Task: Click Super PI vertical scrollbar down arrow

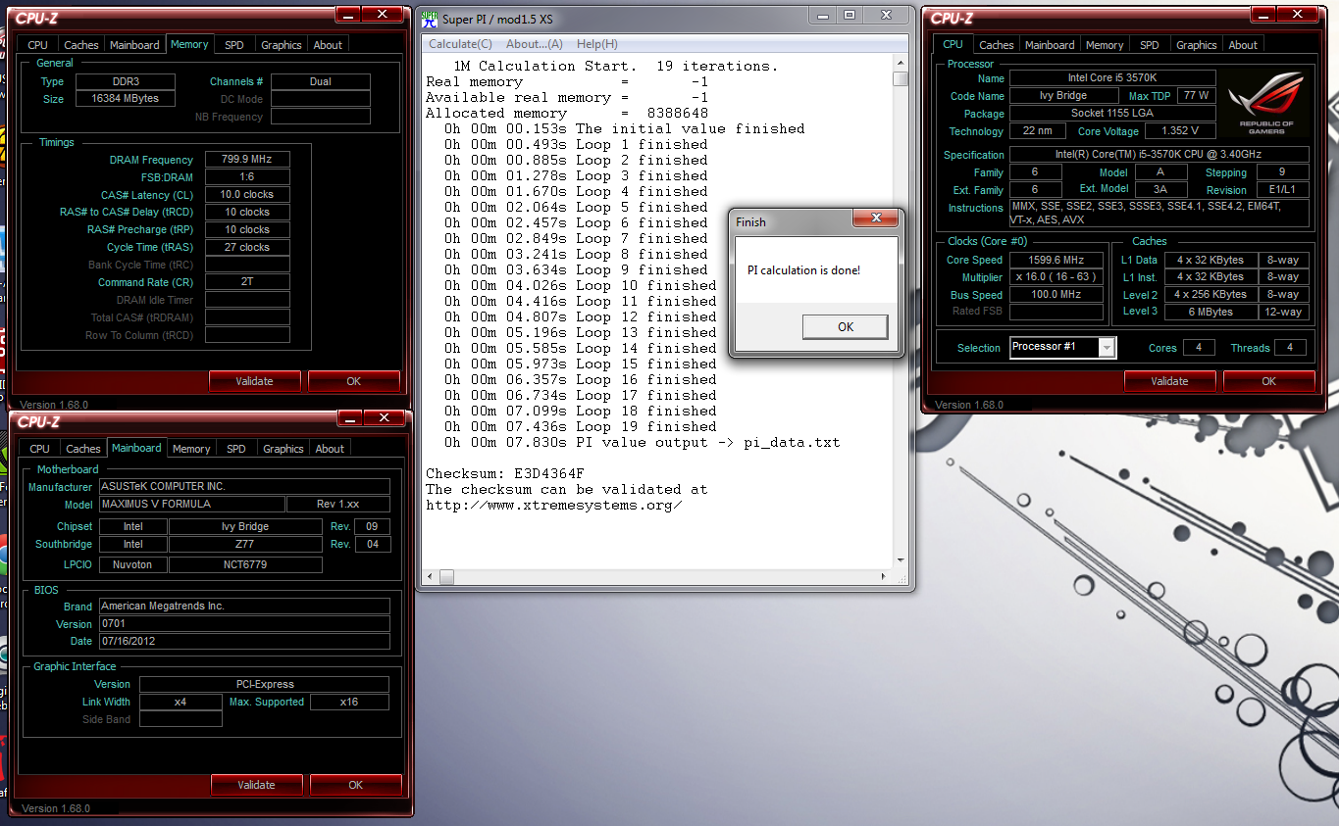Action: tap(901, 559)
